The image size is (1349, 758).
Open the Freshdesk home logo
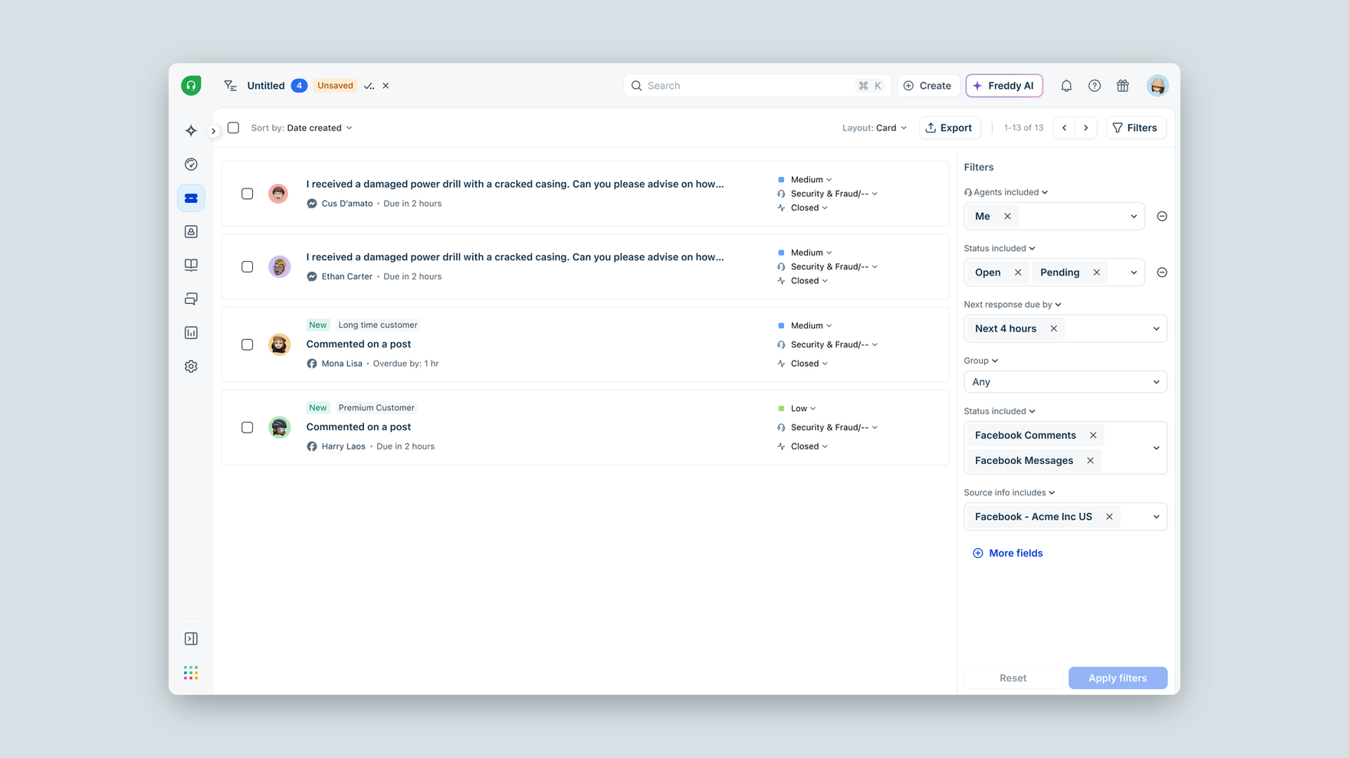(x=191, y=85)
